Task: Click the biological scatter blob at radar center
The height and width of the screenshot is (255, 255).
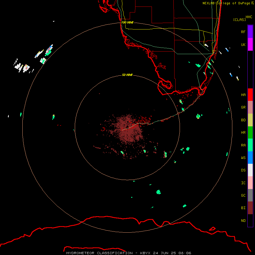Action: 128,128
